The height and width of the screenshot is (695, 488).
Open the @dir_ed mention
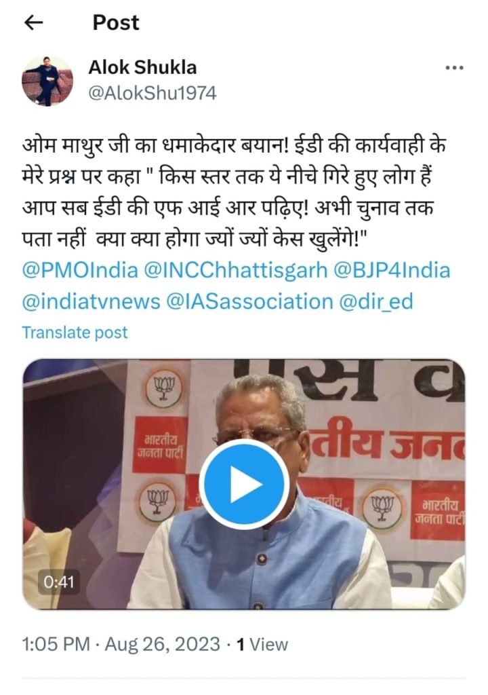click(x=376, y=302)
